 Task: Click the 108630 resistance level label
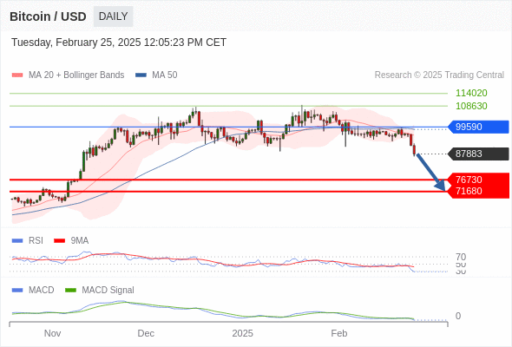(x=471, y=106)
